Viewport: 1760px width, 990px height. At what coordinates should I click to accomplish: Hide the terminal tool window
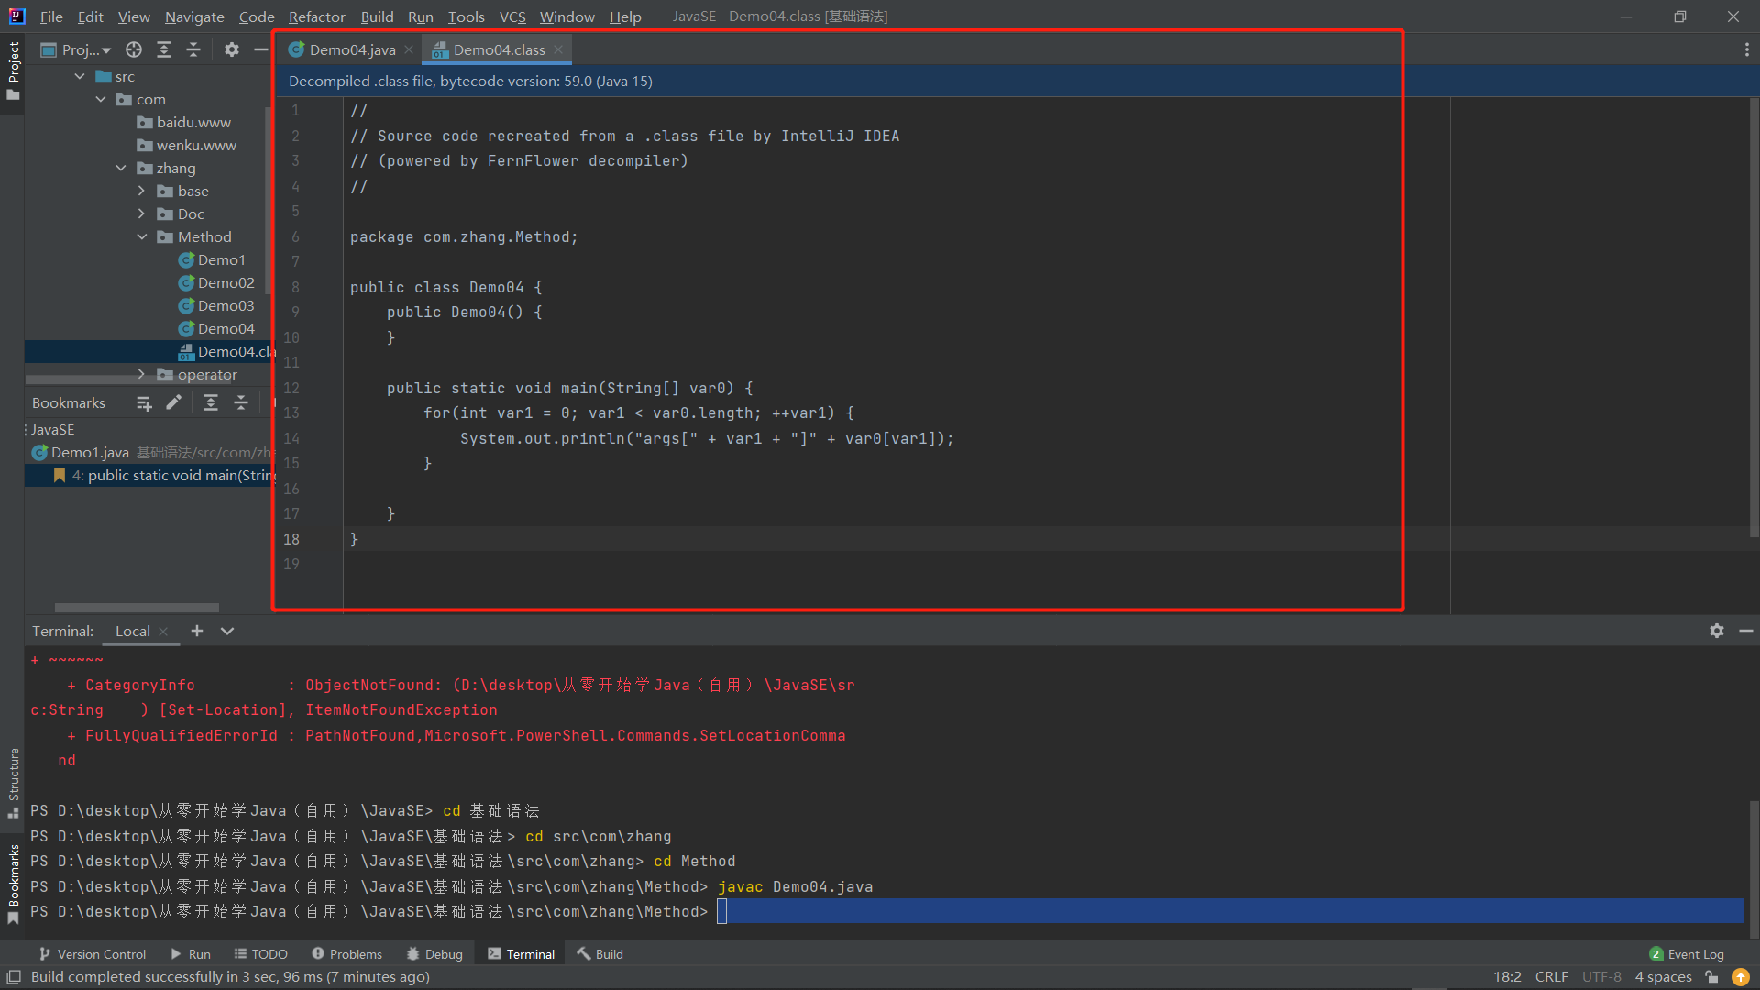(1746, 631)
